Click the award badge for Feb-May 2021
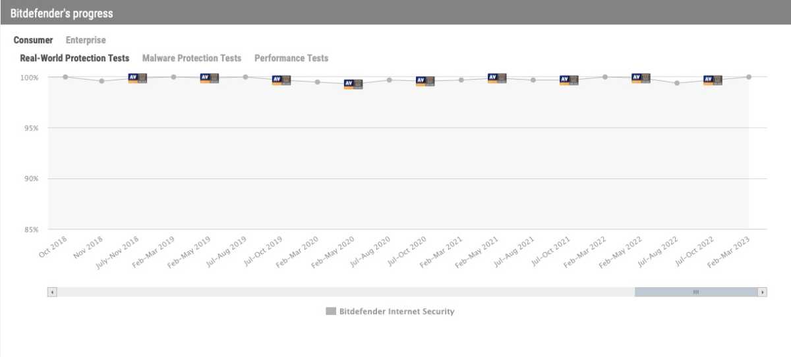The width and height of the screenshot is (791, 357). coord(497,78)
